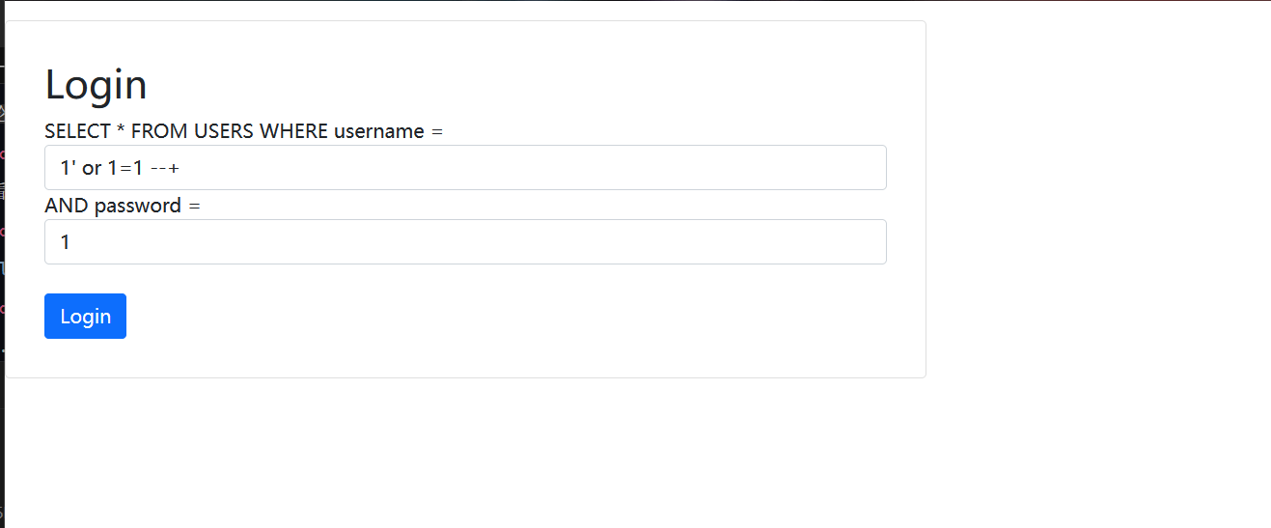Click the word 'username' in the label
The width and height of the screenshot is (1271, 528).
tap(379, 131)
